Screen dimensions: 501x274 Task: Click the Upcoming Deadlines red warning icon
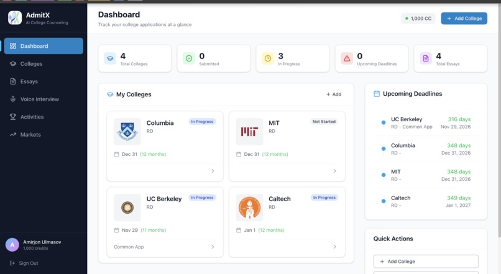click(347, 58)
